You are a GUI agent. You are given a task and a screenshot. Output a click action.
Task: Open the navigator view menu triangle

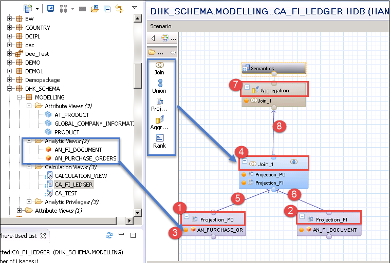[135, 8]
